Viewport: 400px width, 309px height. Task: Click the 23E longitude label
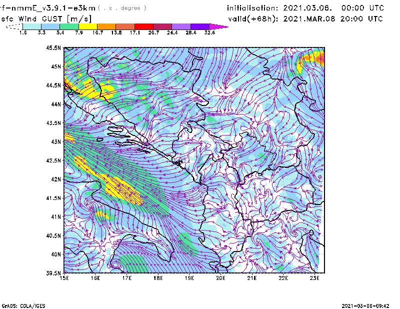[314, 278]
